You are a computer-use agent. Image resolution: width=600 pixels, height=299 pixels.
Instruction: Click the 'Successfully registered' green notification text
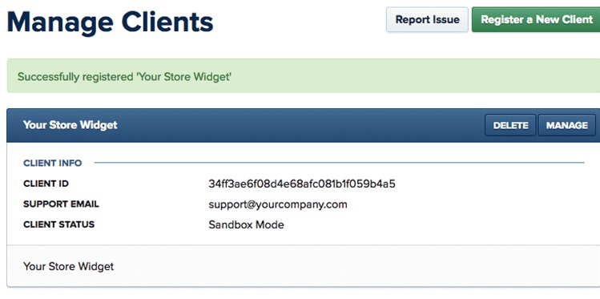[124, 77]
